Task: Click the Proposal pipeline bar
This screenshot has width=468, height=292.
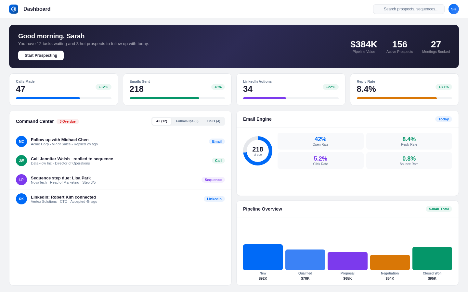Action: [x=347, y=261]
